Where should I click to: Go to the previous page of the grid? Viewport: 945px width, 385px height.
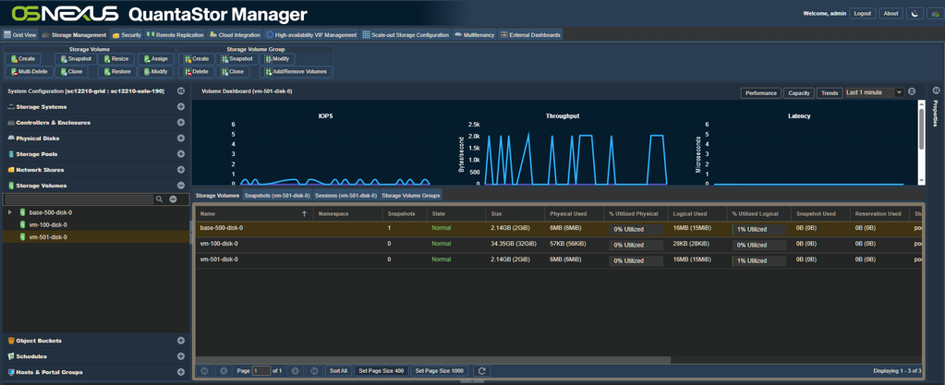(224, 371)
